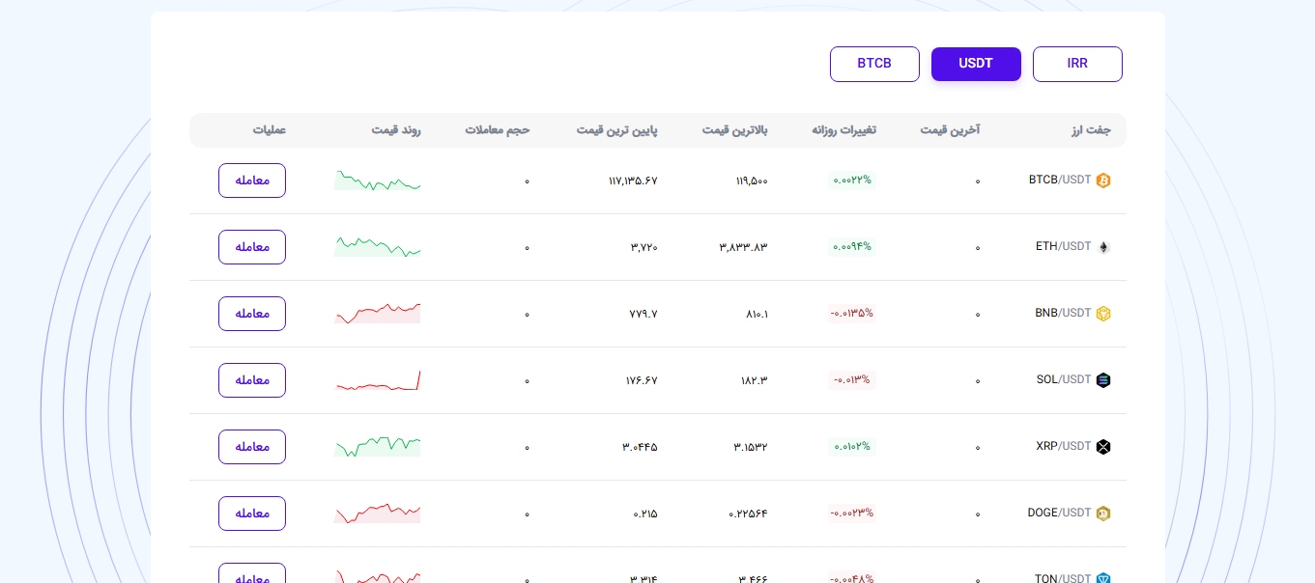Click the معامله button for BTCB/USDT
The image size is (1315, 583).
click(x=252, y=180)
